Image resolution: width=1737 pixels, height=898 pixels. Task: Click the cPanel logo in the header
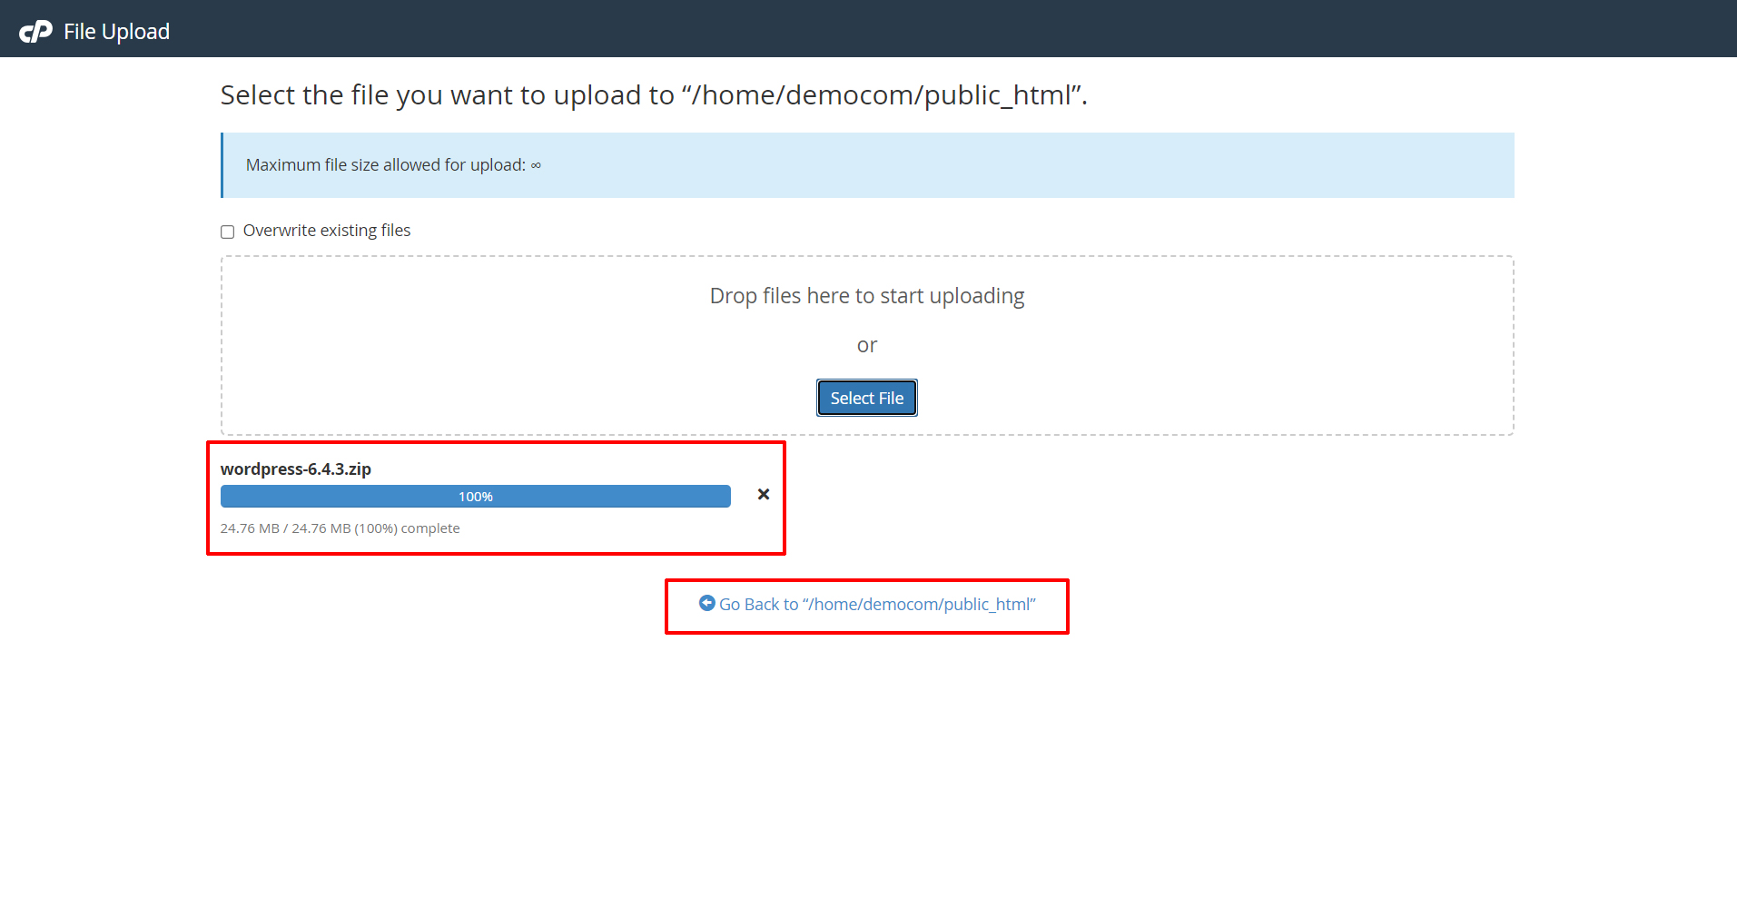tap(35, 32)
